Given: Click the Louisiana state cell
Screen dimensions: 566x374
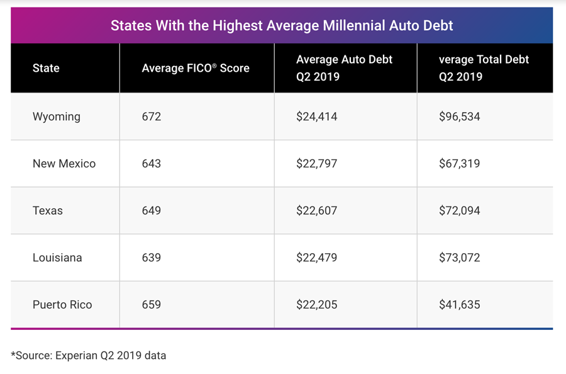Looking at the screenshot, I should [x=57, y=258].
